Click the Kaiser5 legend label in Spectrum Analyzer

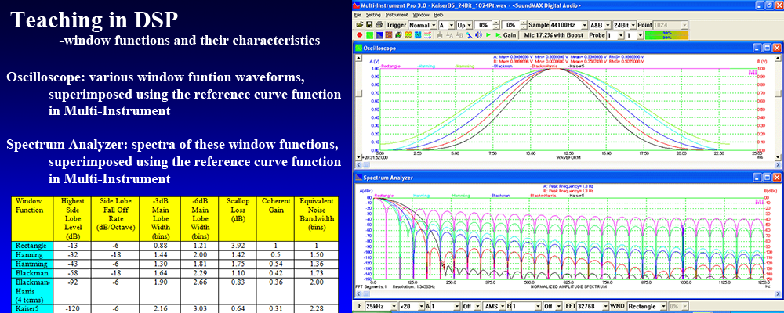578,196
